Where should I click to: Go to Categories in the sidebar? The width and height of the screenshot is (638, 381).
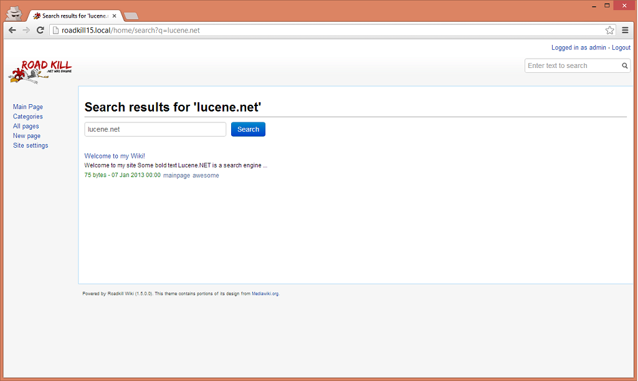pyautogui.click(x=28, y=117)
